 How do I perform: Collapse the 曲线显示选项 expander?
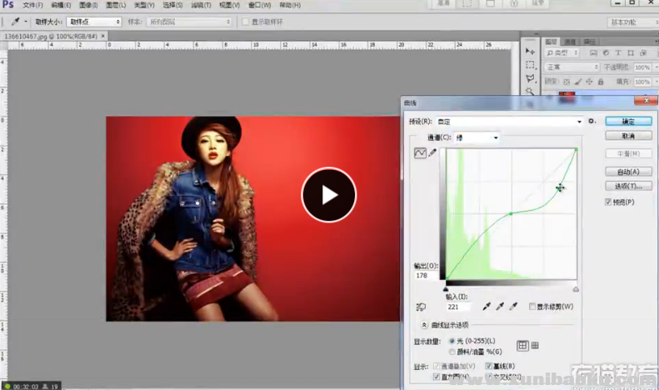(424, 325)
